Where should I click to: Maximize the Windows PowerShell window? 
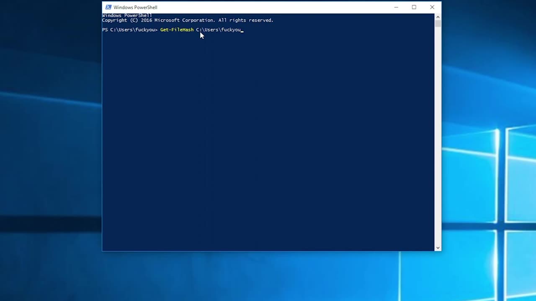coord(414,7)
